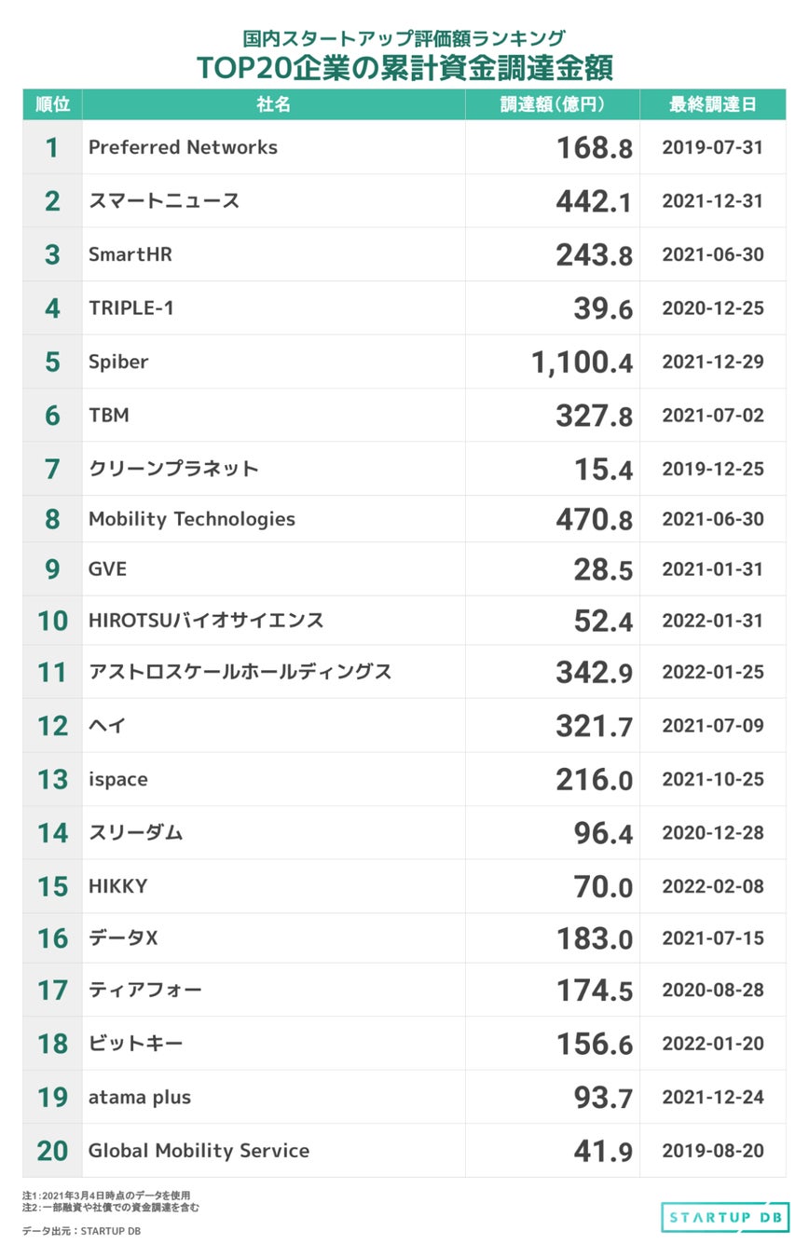This screenshot has width=809, height=1258.
Task: Click the 調達額(億円) column header
Action: pyautogui.click(x=552, y=104)
